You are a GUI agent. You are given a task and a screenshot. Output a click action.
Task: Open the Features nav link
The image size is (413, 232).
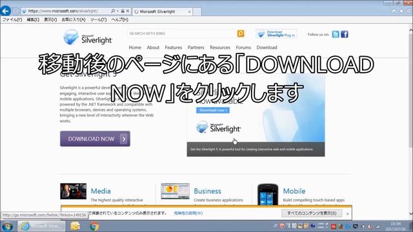pyautogui.click(x=174, y=47)
